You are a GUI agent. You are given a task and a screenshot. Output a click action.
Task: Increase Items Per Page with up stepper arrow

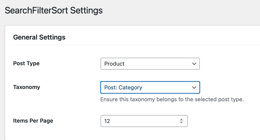[x=181, y=119]
